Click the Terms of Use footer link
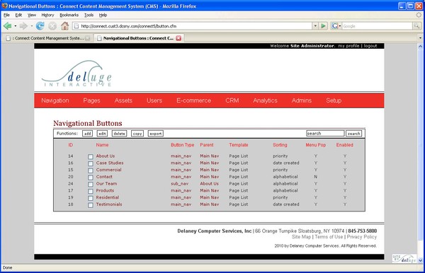425x273 pixels. [329, 237]
